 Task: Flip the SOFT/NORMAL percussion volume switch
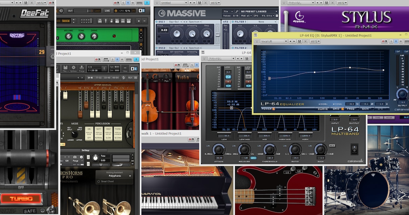[99, 134]
